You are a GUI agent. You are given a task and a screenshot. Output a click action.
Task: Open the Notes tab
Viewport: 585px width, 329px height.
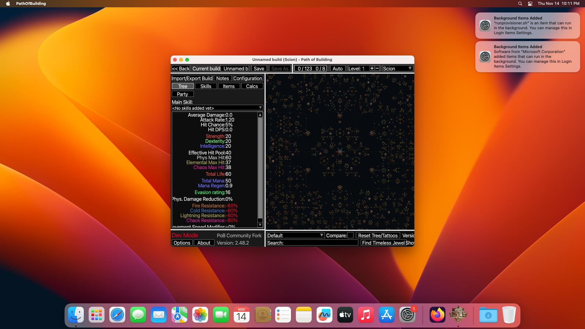(222, 78)
